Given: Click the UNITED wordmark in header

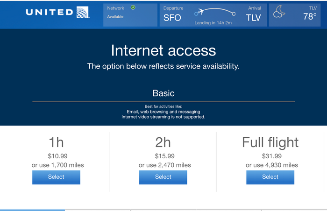Looking at the screenshot, I should click(x=49, y=12).
